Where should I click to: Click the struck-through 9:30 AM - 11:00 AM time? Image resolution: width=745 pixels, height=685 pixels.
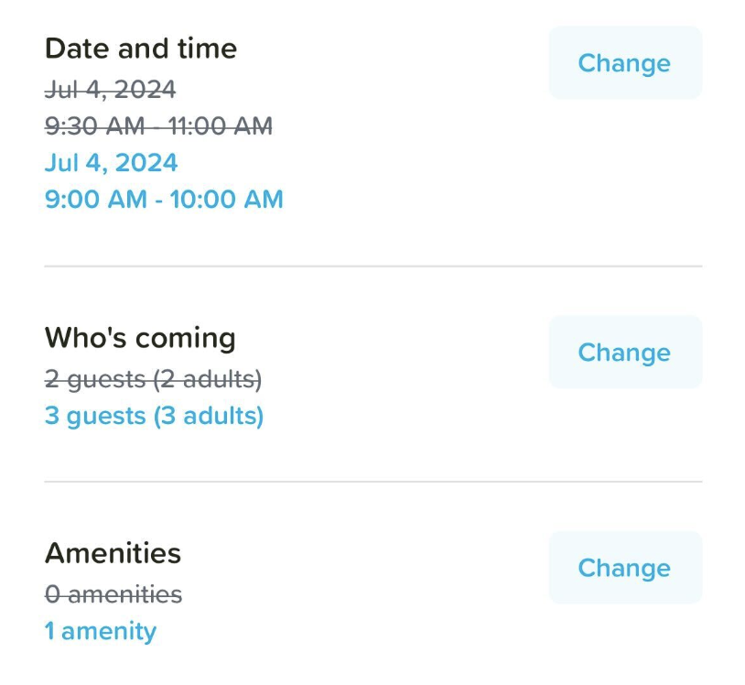point(158,125)
